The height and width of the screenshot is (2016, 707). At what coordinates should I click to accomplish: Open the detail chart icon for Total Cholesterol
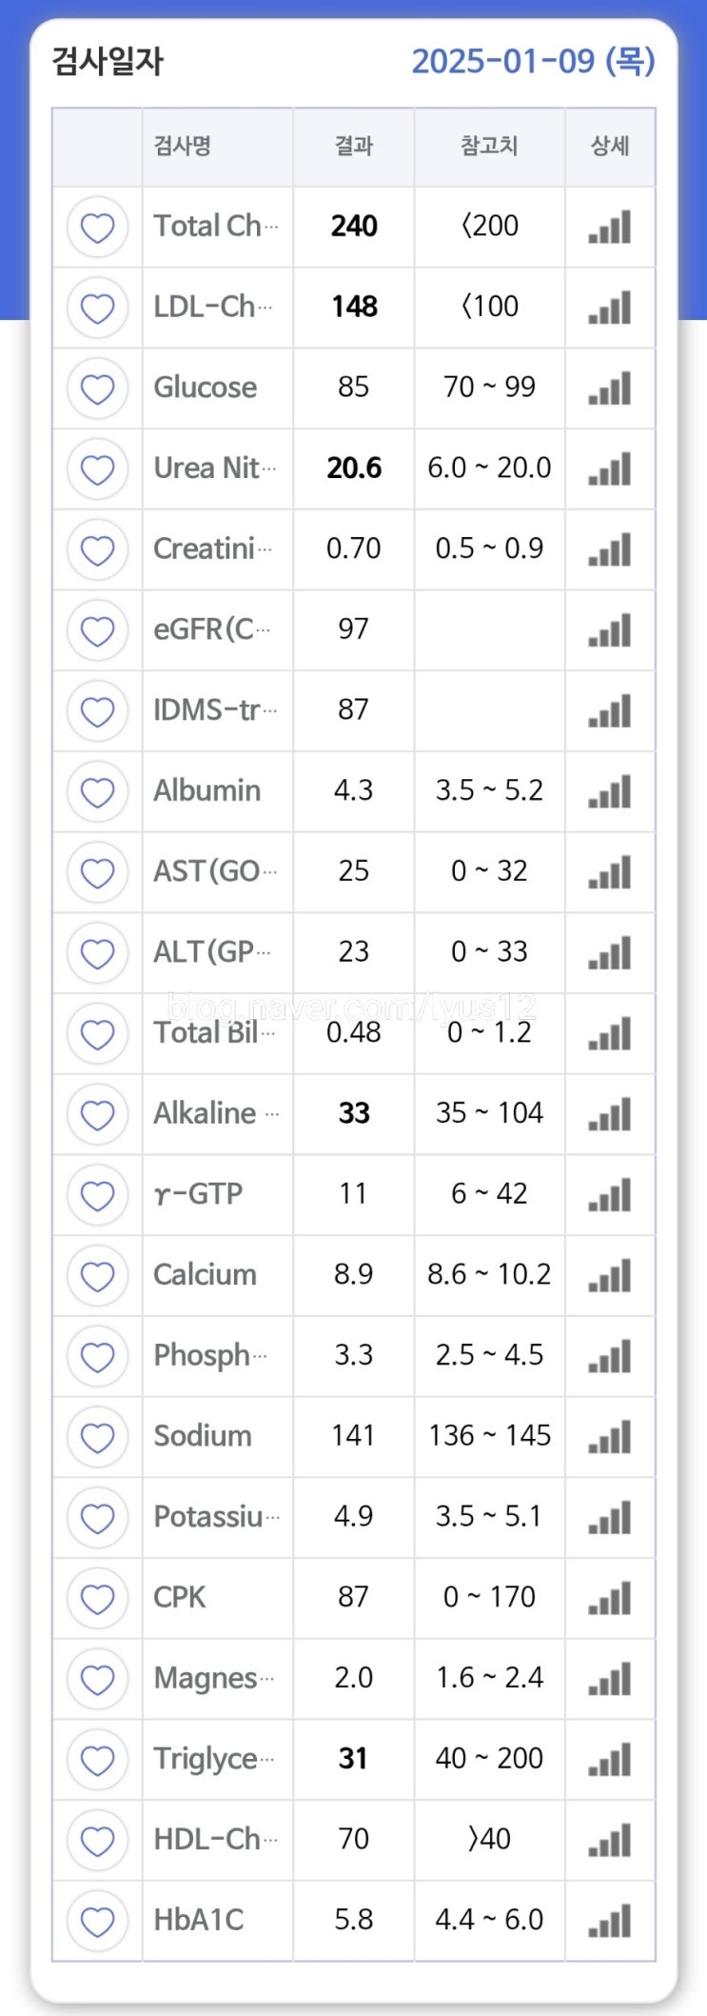point(610,228)
